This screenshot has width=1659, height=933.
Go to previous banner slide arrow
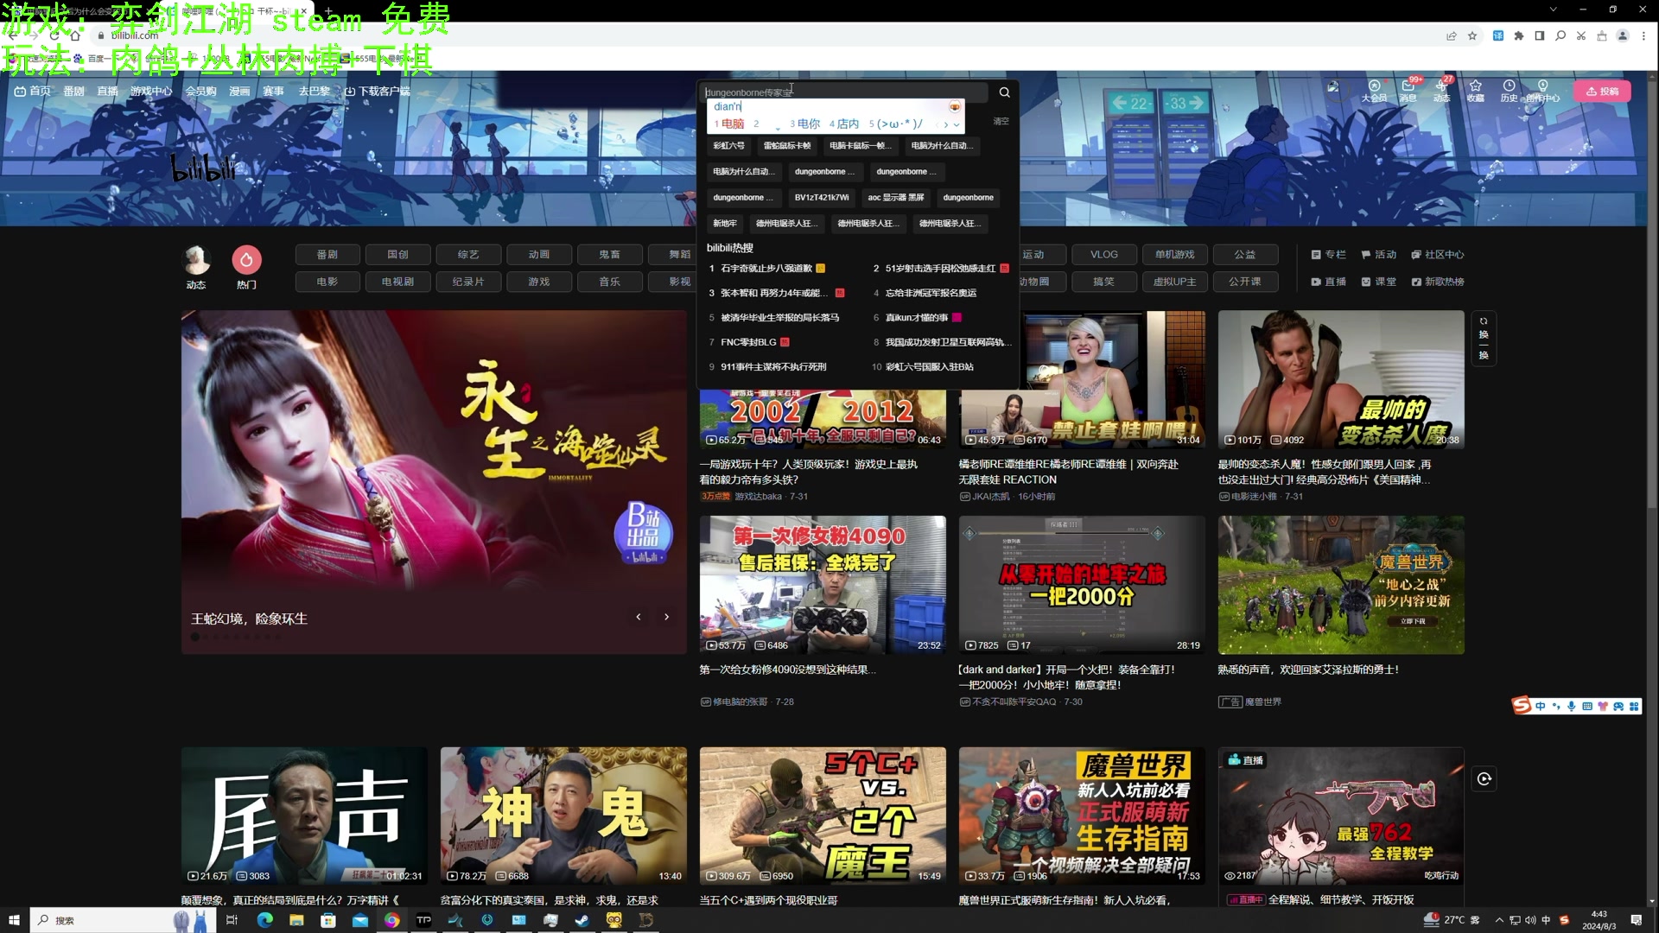click(x=639, y=617)
